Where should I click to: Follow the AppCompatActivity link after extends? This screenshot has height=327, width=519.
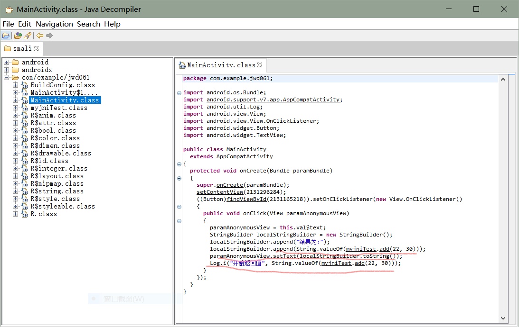245,156
